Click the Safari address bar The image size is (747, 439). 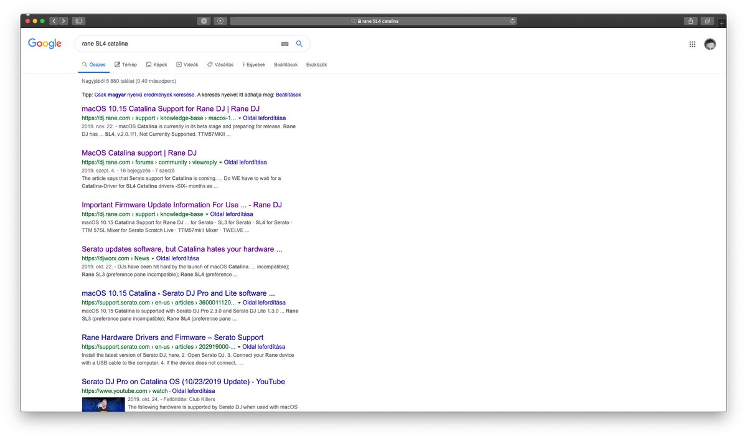[374, 21]
